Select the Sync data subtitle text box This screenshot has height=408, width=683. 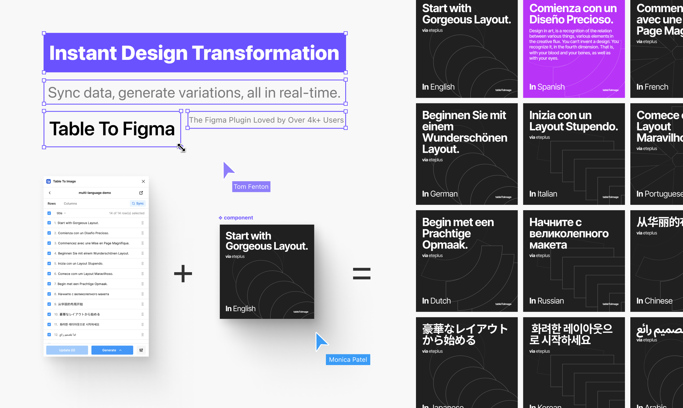click(x=195, y=92)
